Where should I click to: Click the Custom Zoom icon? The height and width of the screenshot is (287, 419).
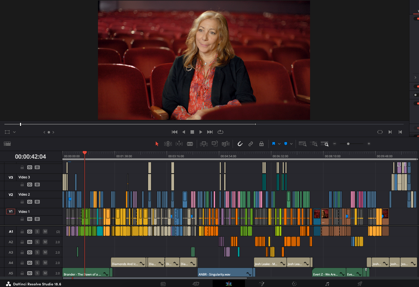coord(325,144)
